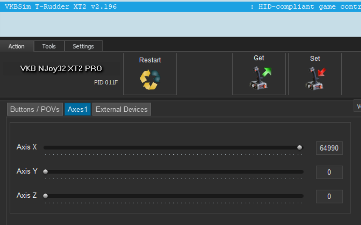Click the Restart label text
This screenshot has width=361, height=225.
click(x=150, y=60)
